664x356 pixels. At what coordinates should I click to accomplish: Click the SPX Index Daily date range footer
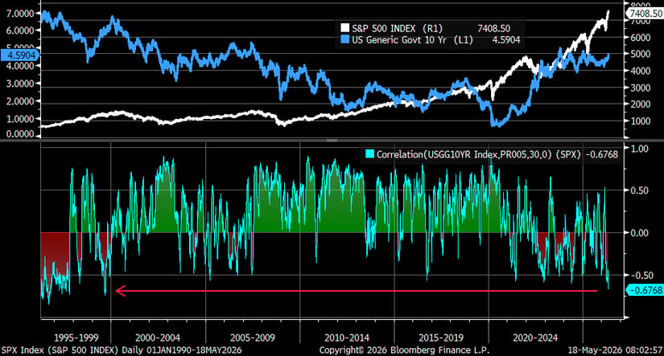(x=121, y=350)
